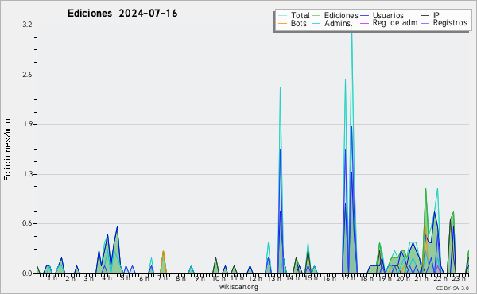Click the chart title Ediciones 2024-07-16
The width and height of the screenshot is (477, 294).
(x=122, y=14)
